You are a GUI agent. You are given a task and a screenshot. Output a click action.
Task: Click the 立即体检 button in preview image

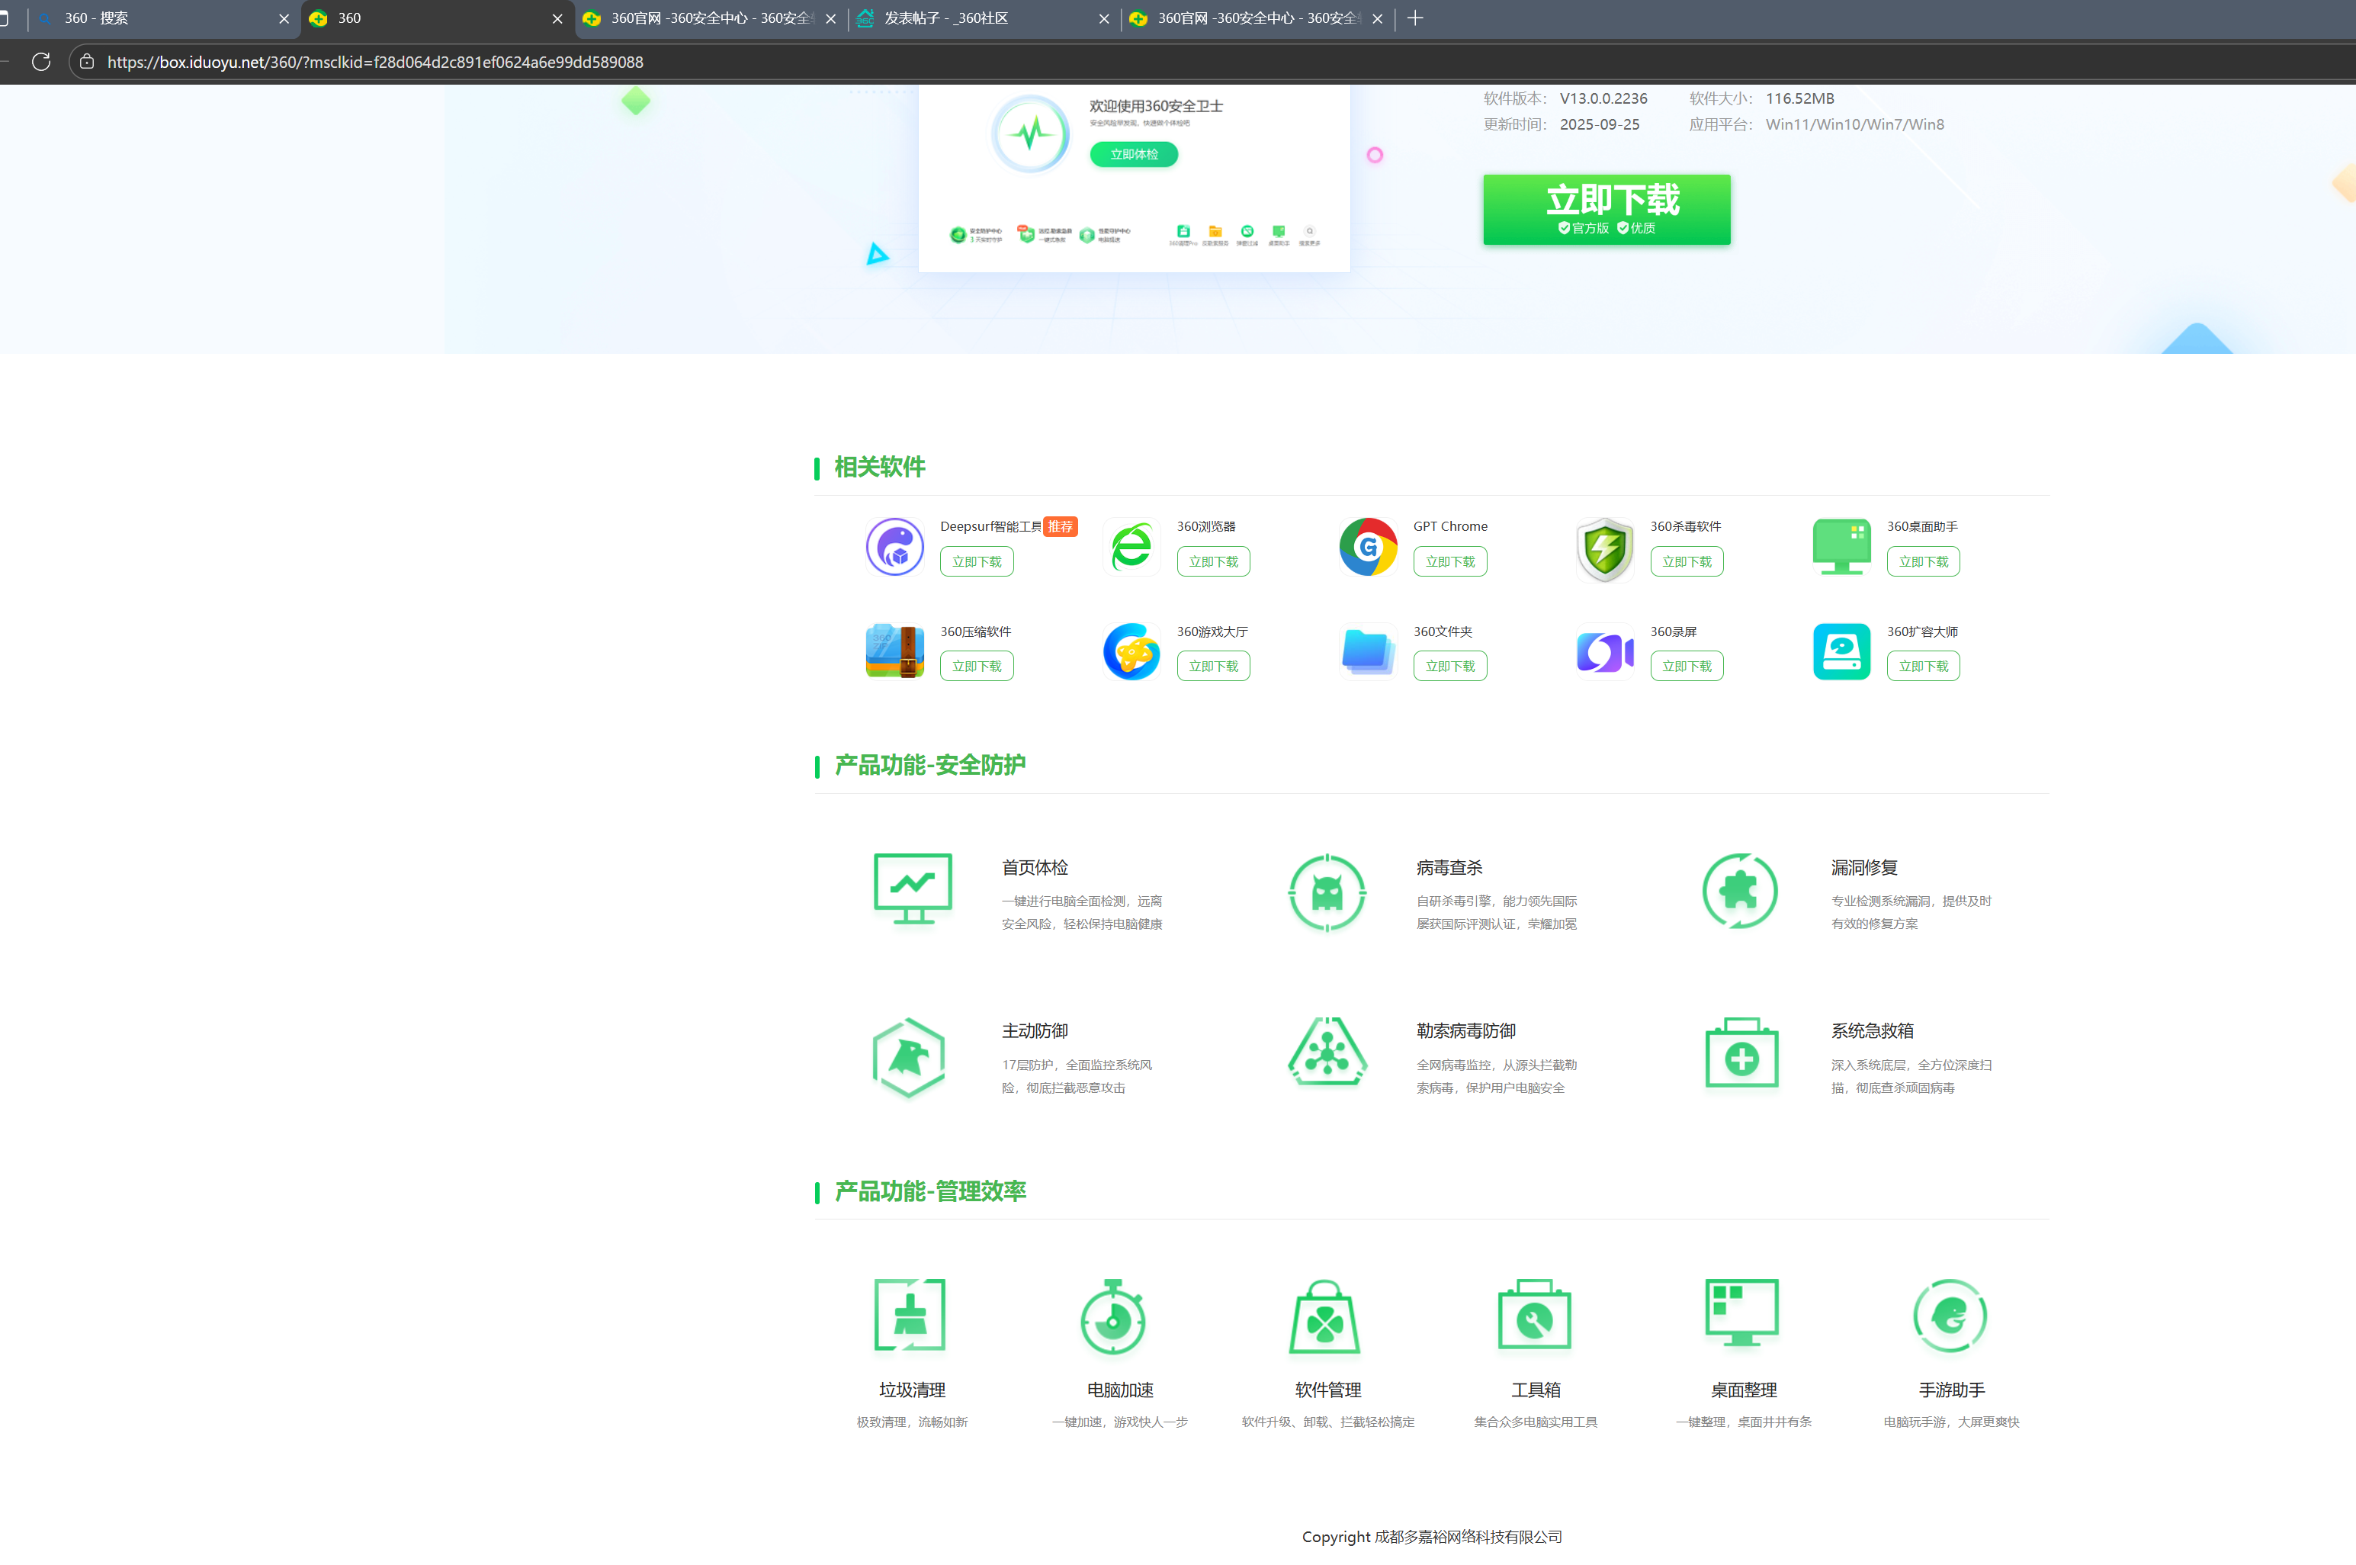[1134, 155]
